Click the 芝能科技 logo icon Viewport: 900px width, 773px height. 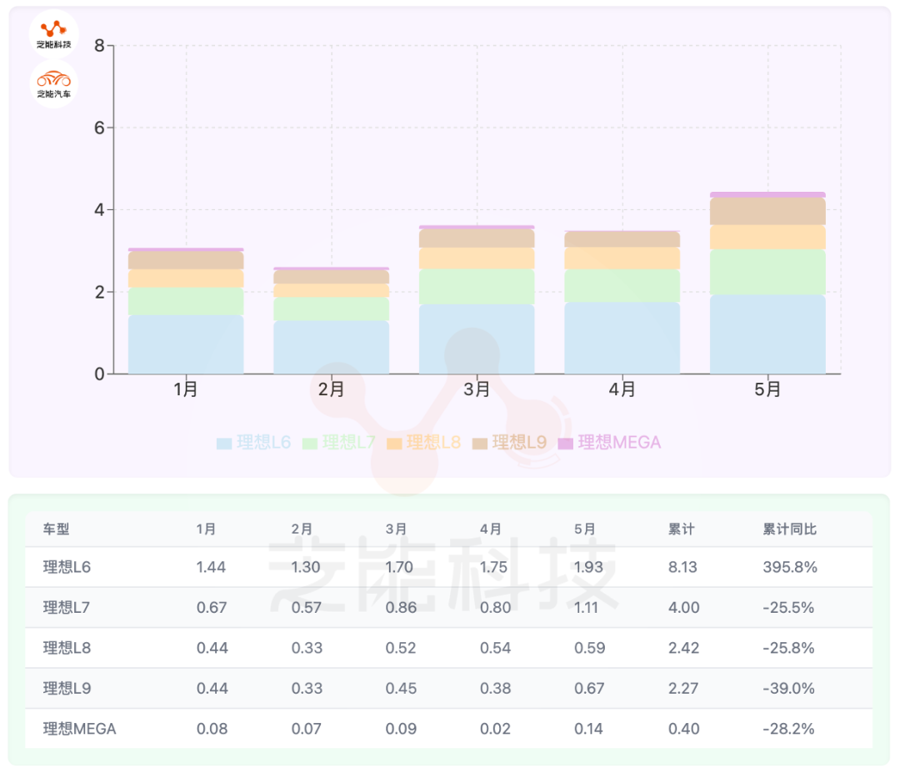(x=54, y=33)
